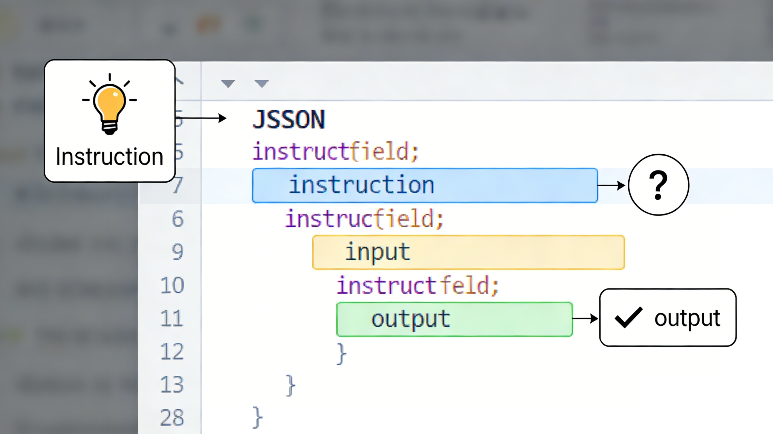
Task: Click line number 11 in gutter
Action: pyautogui.click(x=172, y=318)
